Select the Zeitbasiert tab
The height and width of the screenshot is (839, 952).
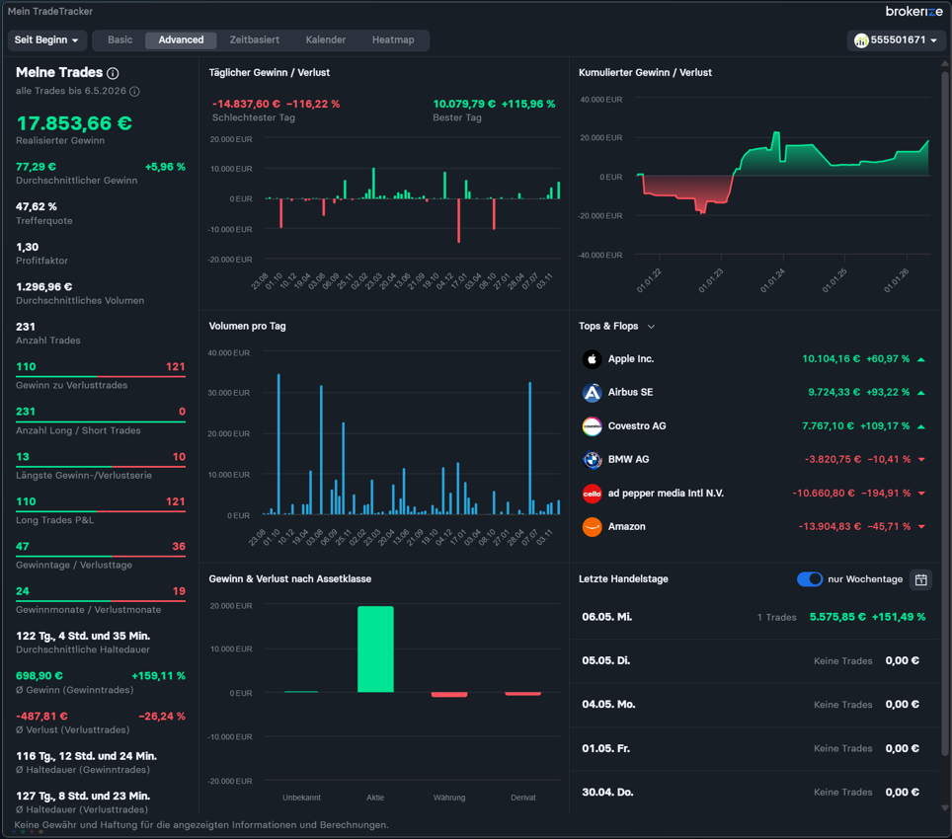click(x=255, y=40)
